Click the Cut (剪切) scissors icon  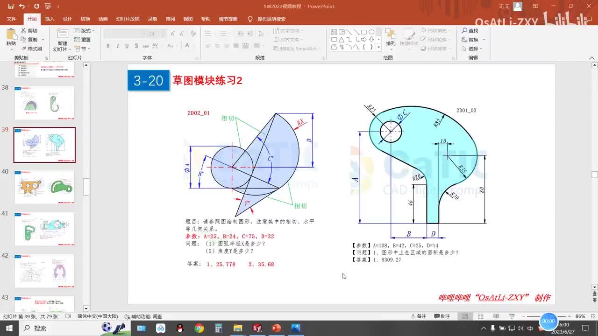[23, 30]
